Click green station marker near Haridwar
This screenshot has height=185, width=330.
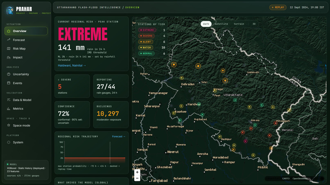point(199,104)
